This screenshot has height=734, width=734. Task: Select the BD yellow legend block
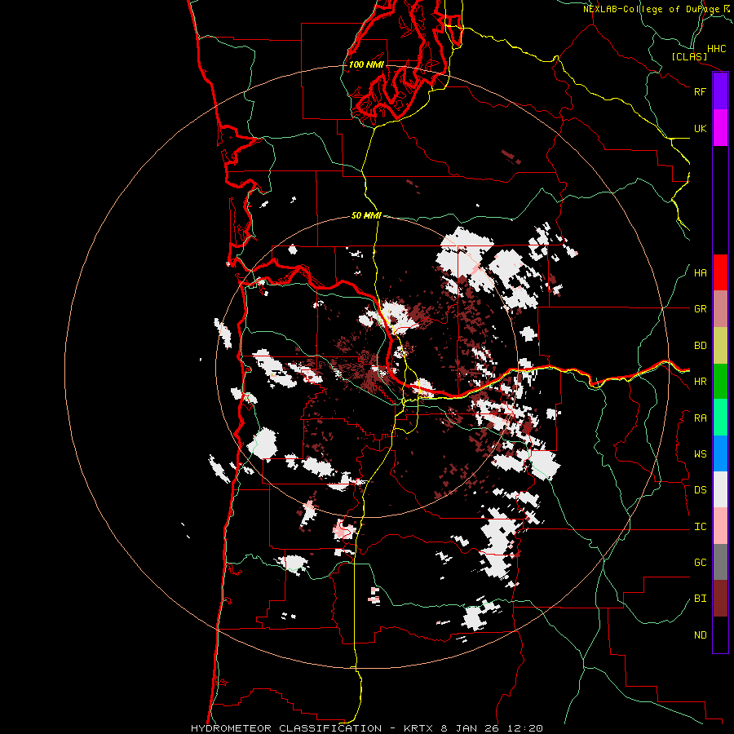[x=720, y=346]
